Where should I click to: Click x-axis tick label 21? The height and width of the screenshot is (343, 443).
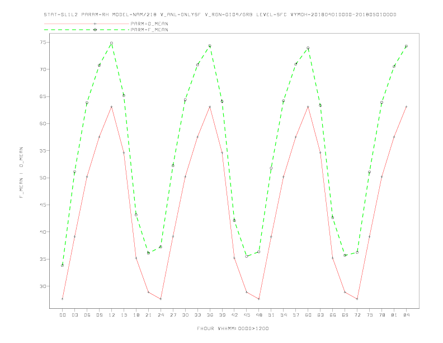tap(148, 315)
